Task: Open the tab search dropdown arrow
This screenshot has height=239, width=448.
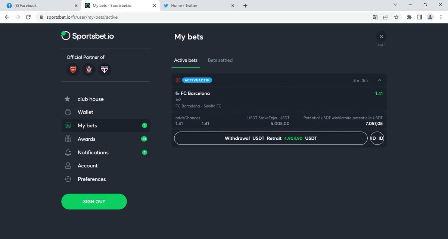Action: coord(395,5)
